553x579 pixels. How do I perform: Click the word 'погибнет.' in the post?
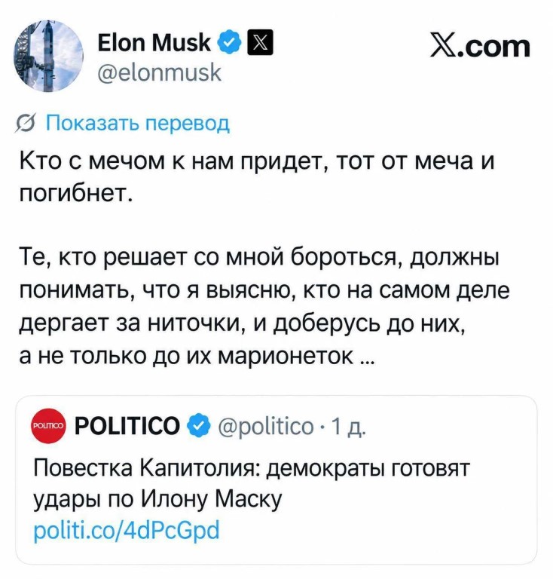75,193
